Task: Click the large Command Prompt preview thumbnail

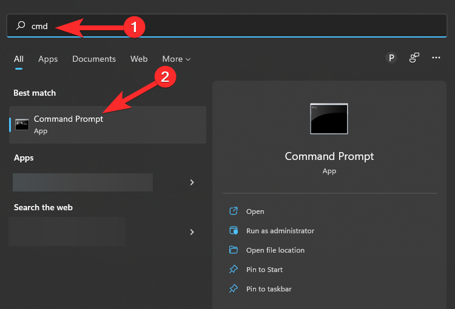Action: point(329,119)
